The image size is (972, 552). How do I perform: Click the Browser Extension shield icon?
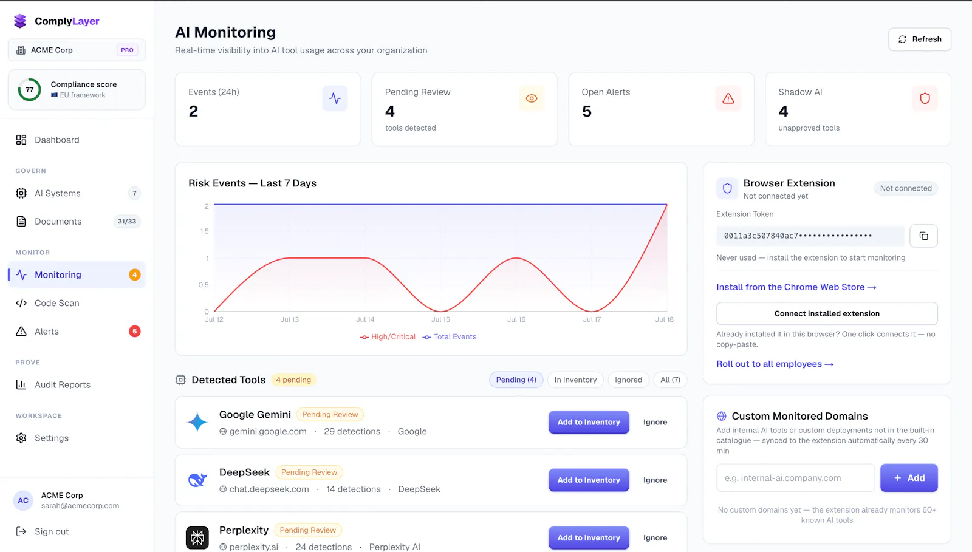pyautogui.click(x=727, y=188)
